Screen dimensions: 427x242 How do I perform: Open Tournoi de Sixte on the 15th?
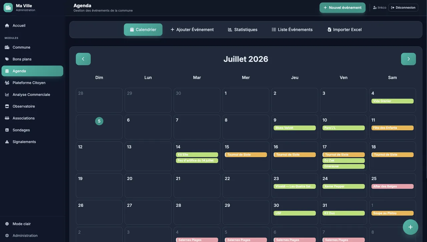click(x=246, y=155)
